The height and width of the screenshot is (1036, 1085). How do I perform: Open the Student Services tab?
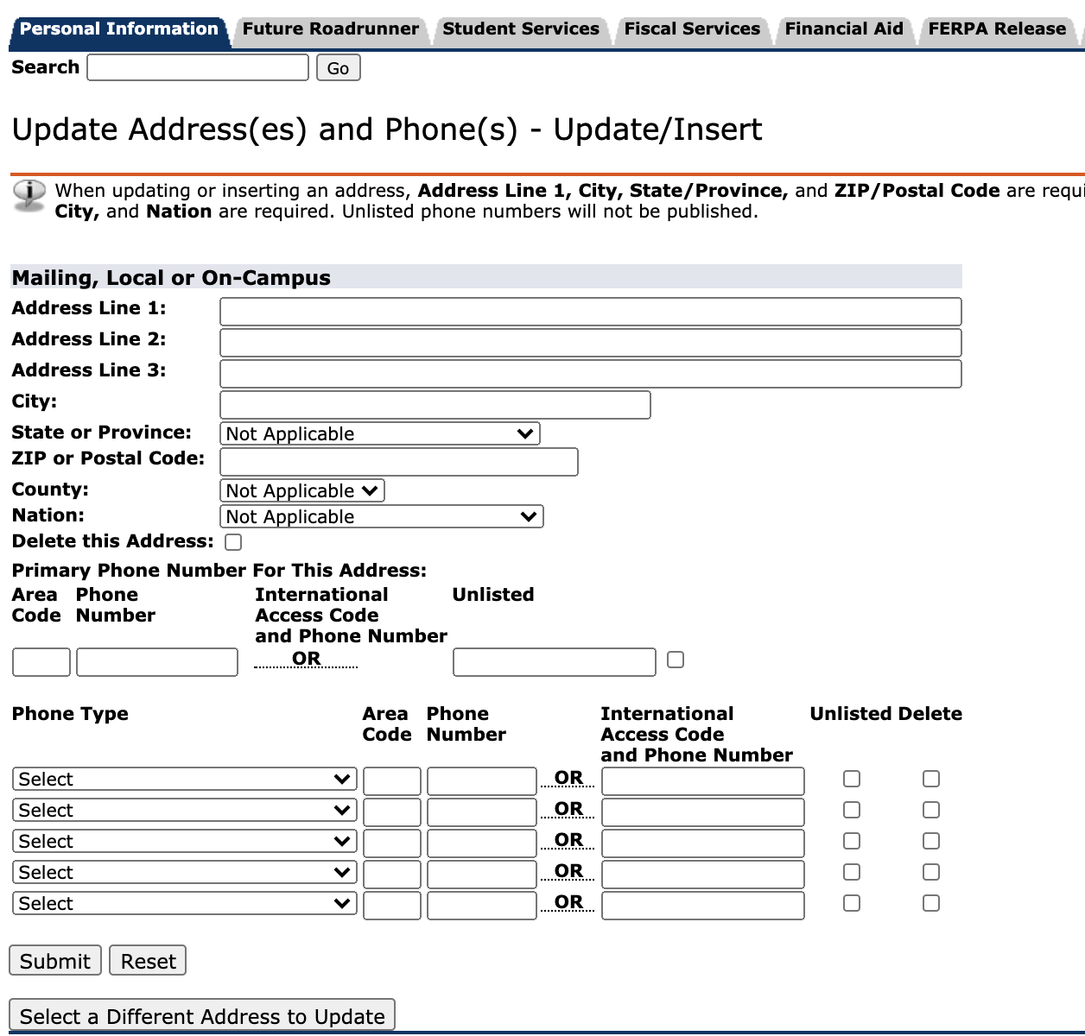point(520,28)
